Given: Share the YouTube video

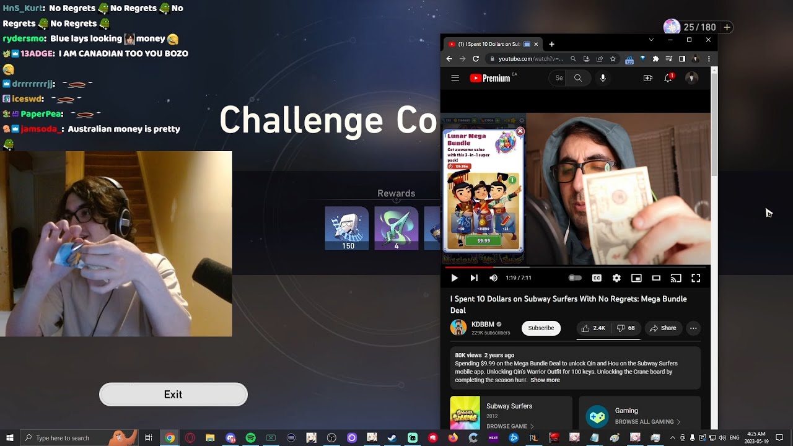Looking at the screenshot, I should coord(662,328).
